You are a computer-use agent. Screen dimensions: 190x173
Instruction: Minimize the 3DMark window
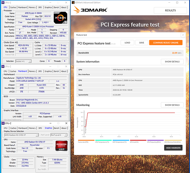(x=169, y=3)
